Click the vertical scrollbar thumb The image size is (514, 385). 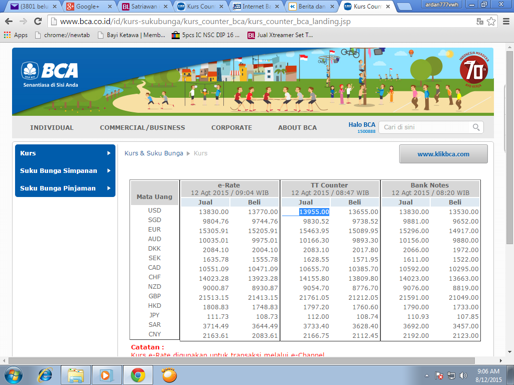pyautogui.click(x=509, y=147)
